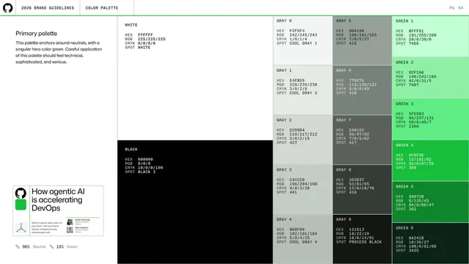Pick the Gray 9 swatch

(x=362, y=239)
